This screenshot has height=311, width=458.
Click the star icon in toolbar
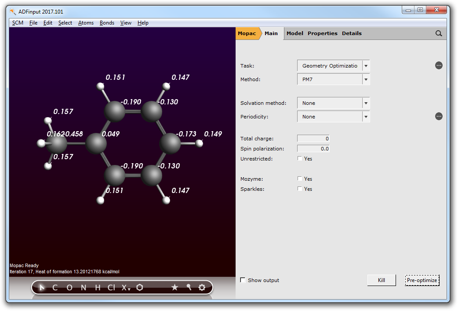174,287
